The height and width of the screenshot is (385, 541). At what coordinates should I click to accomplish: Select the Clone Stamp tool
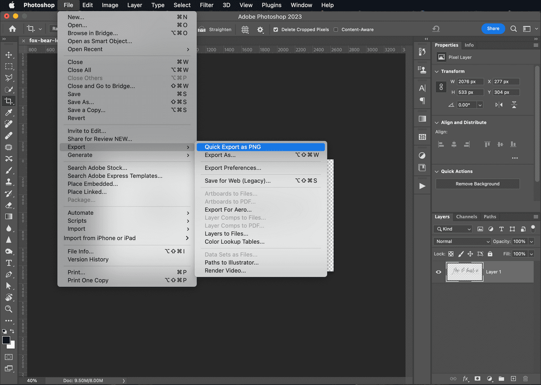point(9,182)
